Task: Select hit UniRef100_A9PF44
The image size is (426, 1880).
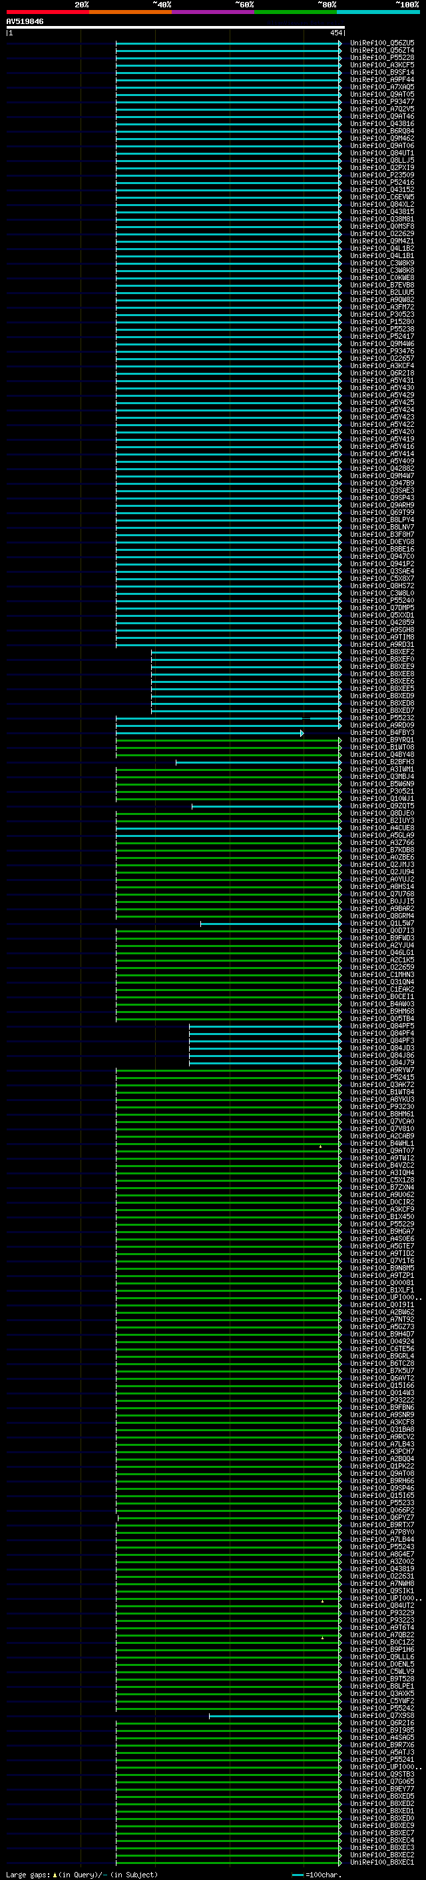Action: (381, 79)
